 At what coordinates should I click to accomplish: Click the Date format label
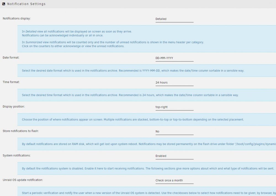[x=11, y=58]
